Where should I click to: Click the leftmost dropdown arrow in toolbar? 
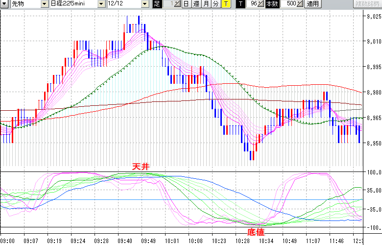(x=4, y=4)
